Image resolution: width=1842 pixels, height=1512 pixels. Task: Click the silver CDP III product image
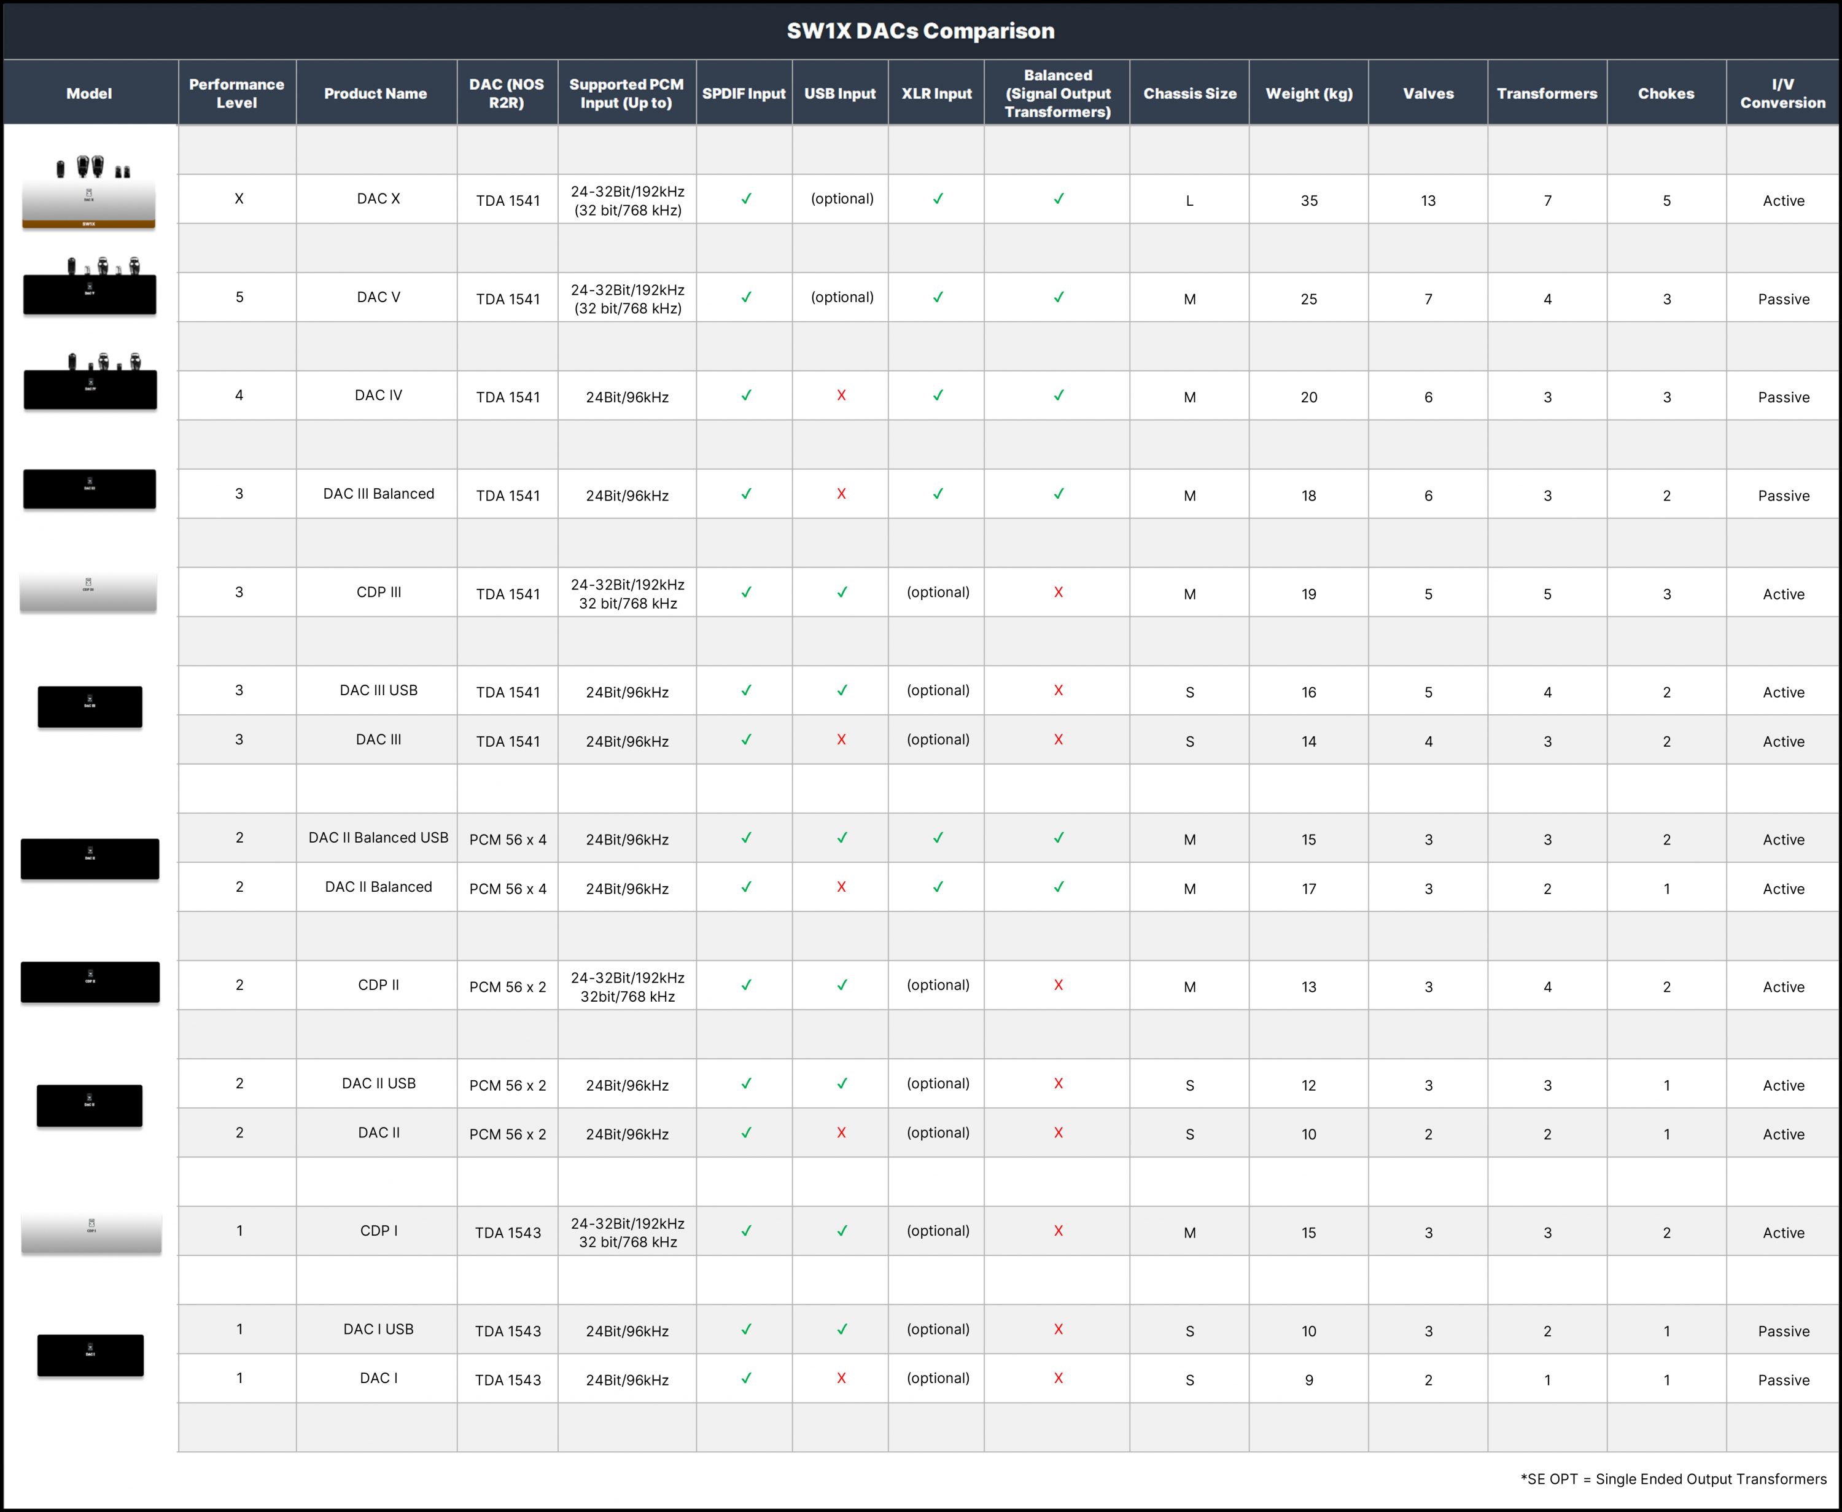tap(88, 592)
